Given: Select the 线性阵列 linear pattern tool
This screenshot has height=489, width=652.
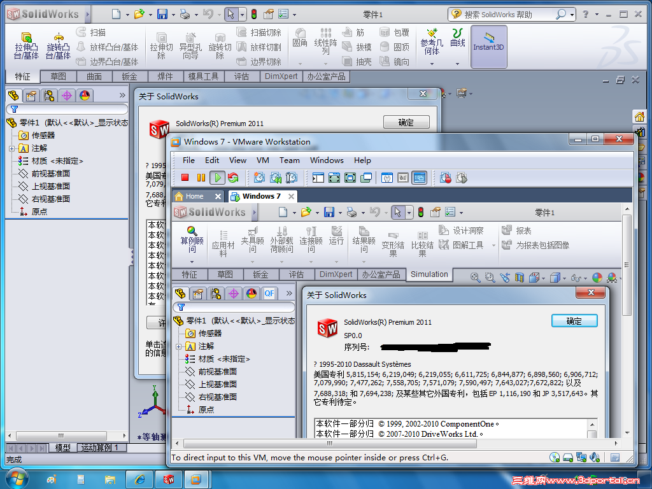Looking at the screenshot, I should coord(325,41).
